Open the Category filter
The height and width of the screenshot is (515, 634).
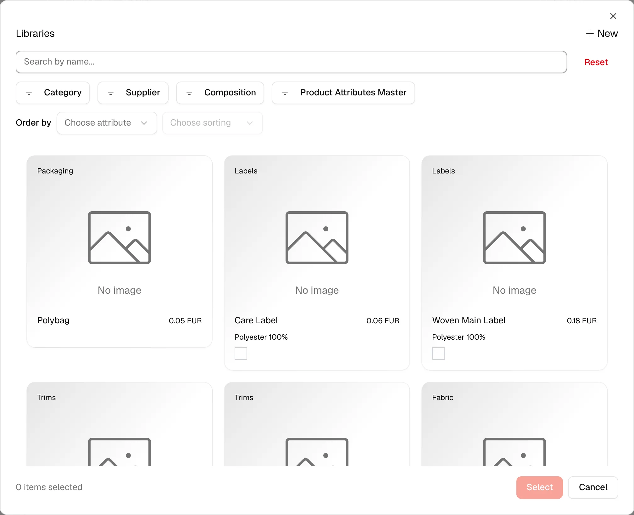coord(53,93)
